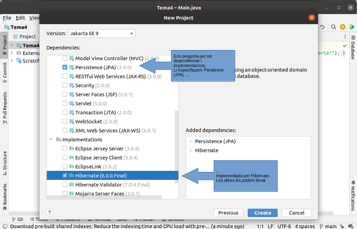
Task: Cancel the New Project dialog
Action: 296,212
